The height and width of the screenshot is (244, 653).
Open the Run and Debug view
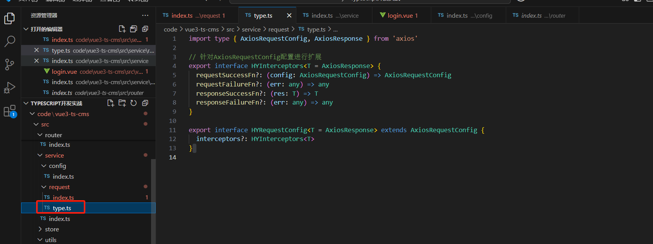point(10,88)
